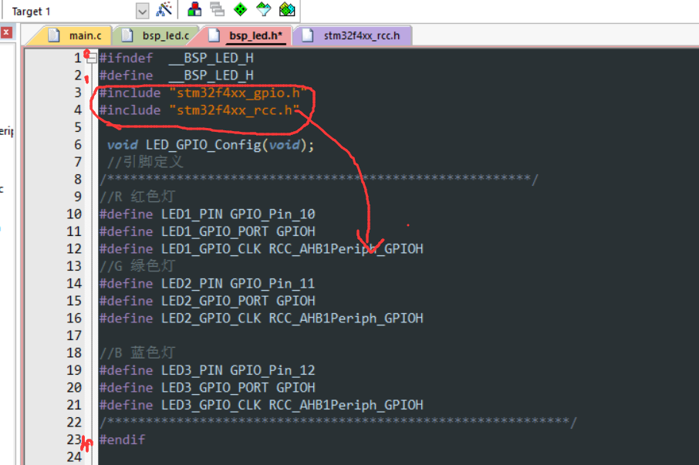The width and height of the screenshot is (699, 465).
Task: Click the grayed Multi-Project Workspace icon
Action: [217, 9]
